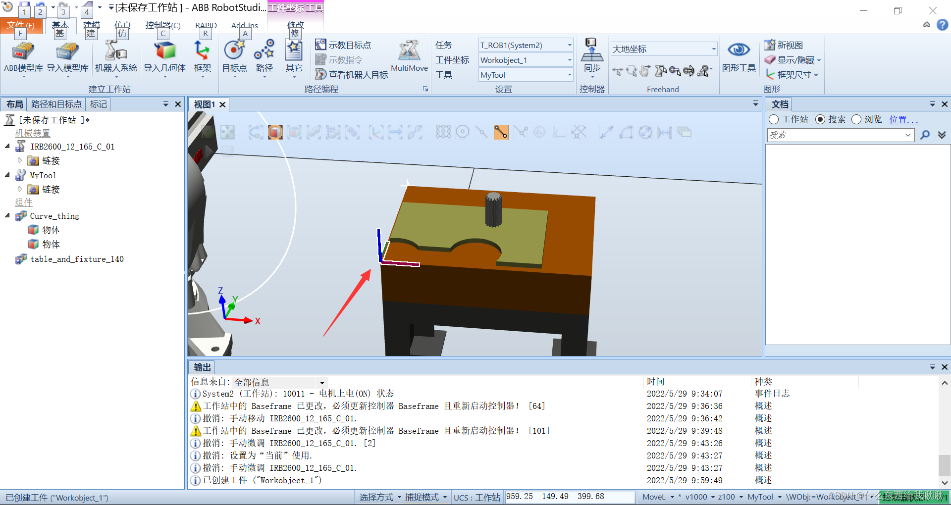Select Freehand rotate tool
Image resolution: width=951 pixels, height=505 pixels.
coord(632,71)
